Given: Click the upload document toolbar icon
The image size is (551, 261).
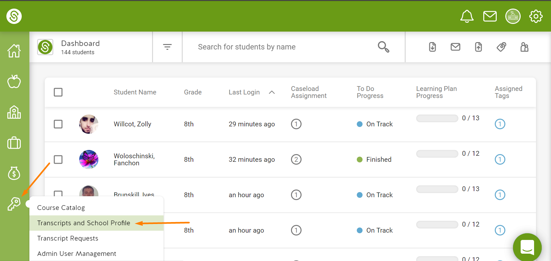Looking at the screenshot, I should [x=478, y=47].
